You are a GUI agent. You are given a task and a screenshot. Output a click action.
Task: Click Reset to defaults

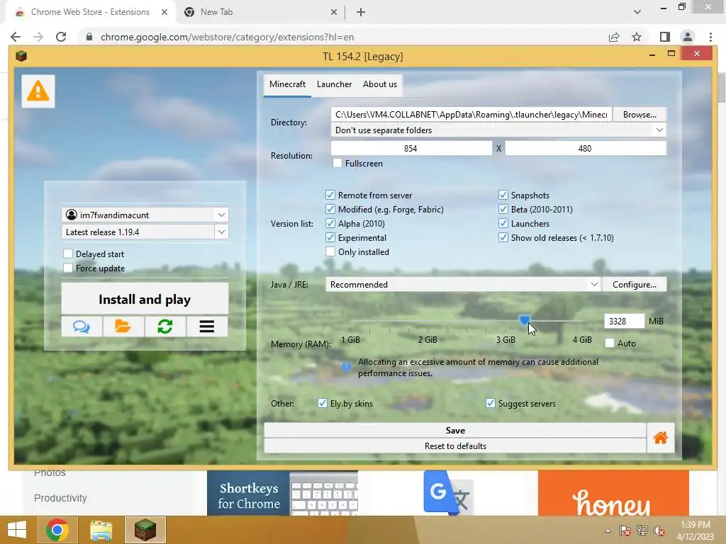pyautogui.click(x=455, y=446)
